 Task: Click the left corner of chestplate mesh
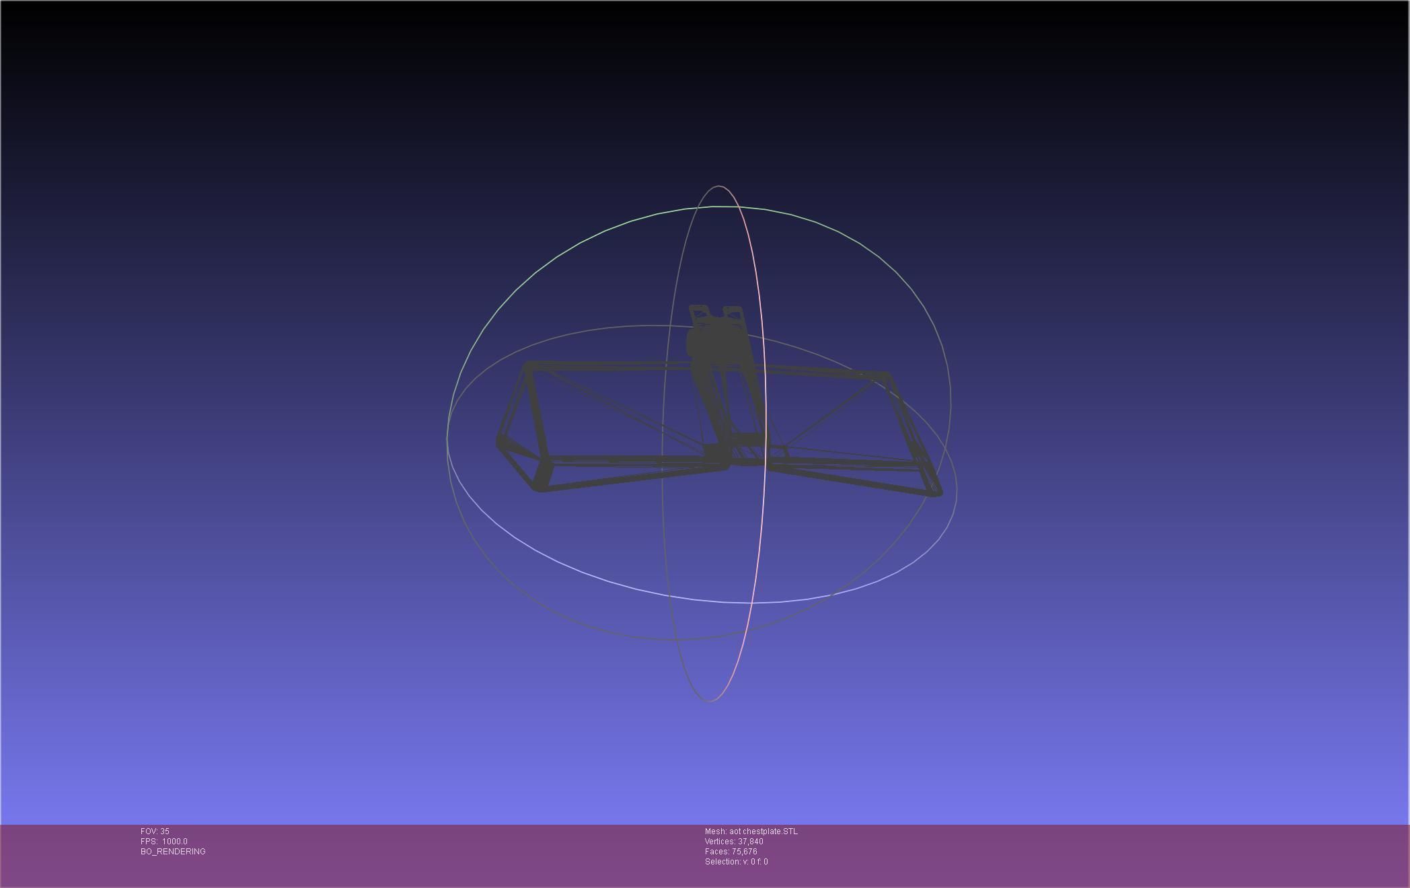tap(501, 443)
